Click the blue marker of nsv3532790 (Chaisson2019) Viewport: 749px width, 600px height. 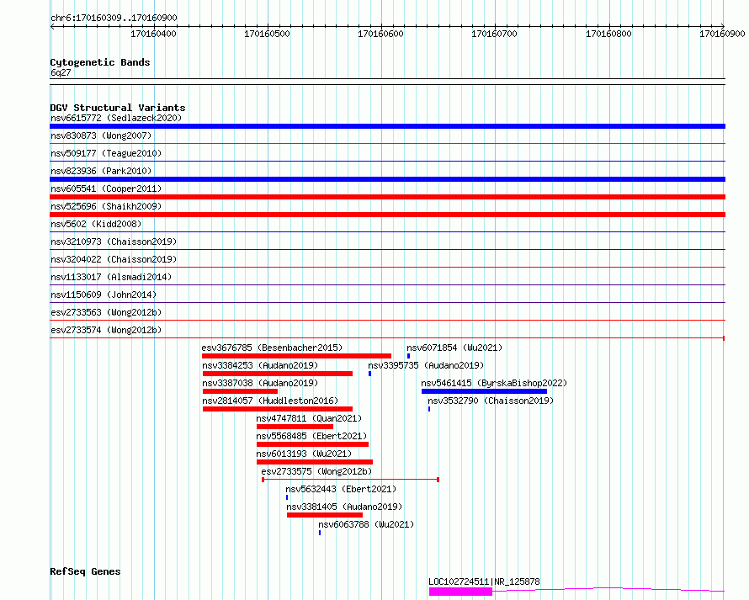(429, 409)
